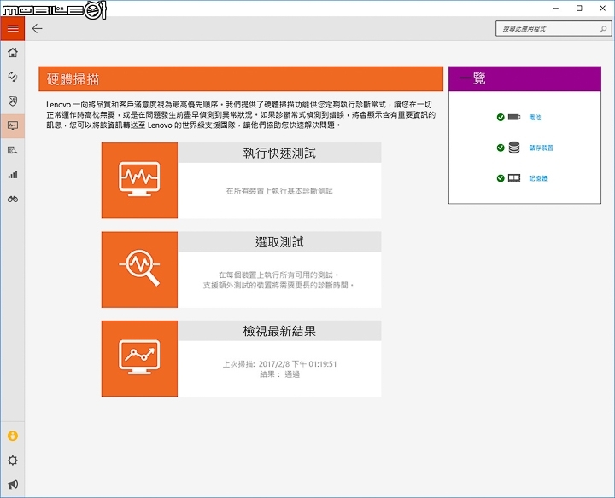The width and height of the screenshot is (615, 498).
Task: Run 執行快速測試 quick test
Action: point(279,153)
